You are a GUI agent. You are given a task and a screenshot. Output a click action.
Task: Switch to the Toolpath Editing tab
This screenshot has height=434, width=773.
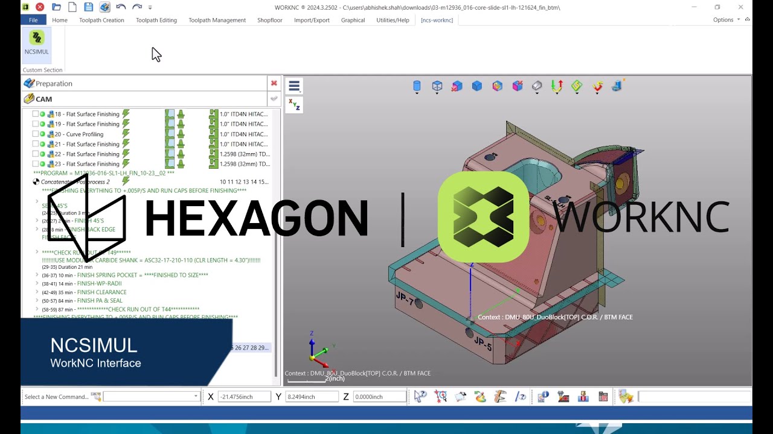coord(156,20)
